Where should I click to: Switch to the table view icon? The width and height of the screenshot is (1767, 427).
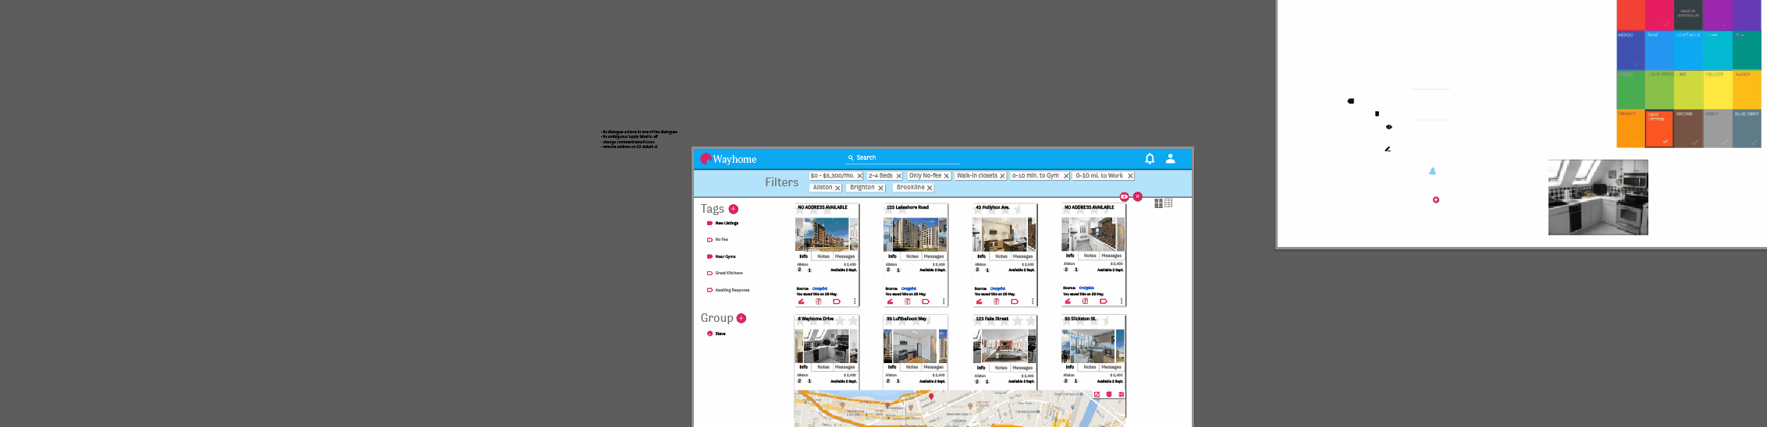[x=1168, y=203]
